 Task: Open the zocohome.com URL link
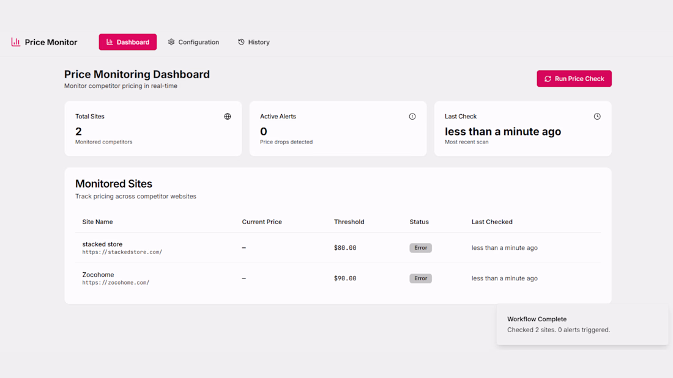116,283
